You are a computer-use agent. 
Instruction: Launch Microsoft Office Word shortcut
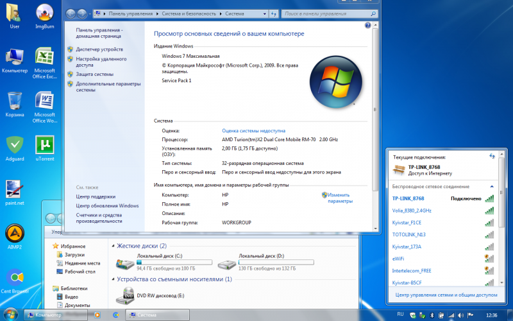point(44,107)
